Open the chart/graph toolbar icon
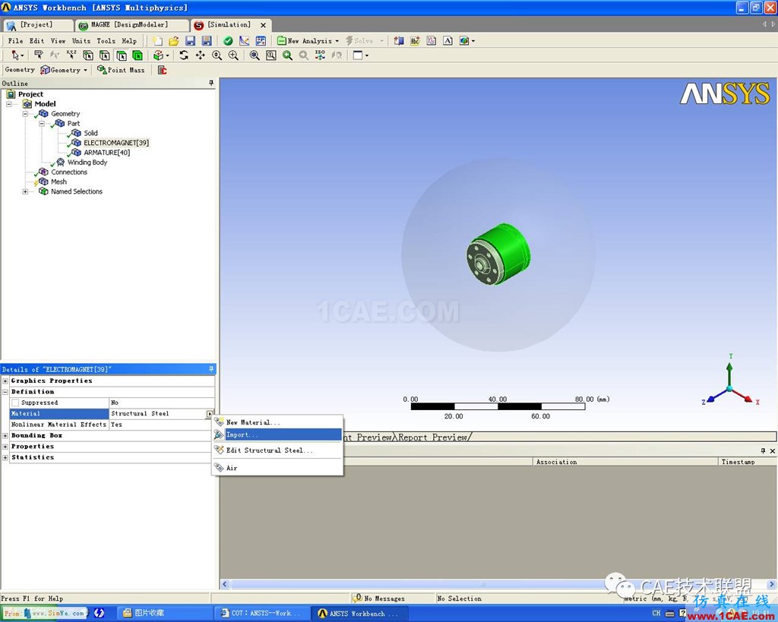The width and height of the screenshot is (778, 622). pyautogui.click(x=244, y=41)
